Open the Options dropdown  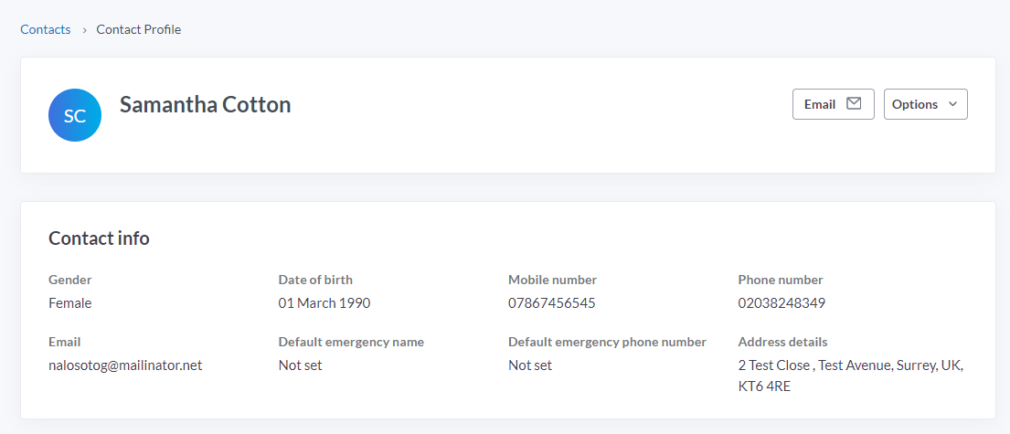925,104
